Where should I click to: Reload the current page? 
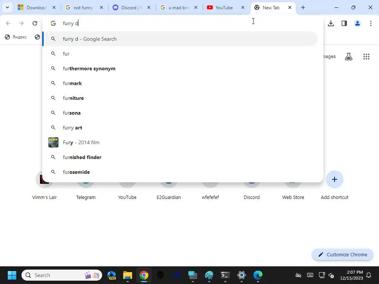(35, 23)
